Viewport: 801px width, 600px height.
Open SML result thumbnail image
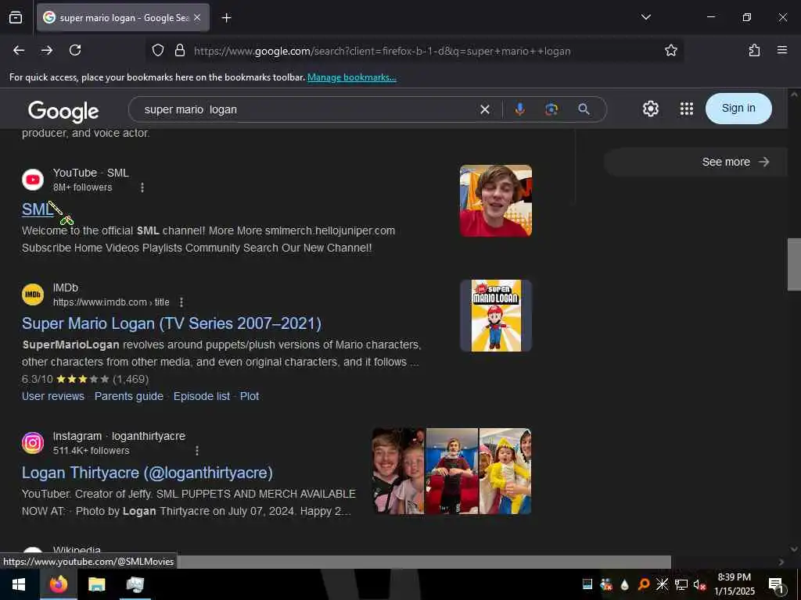(x=495, y=201)
